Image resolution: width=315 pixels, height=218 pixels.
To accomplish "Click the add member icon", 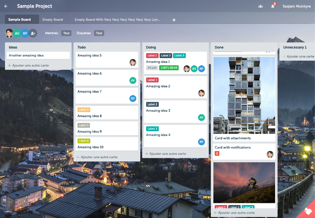I will coord(33,33).
